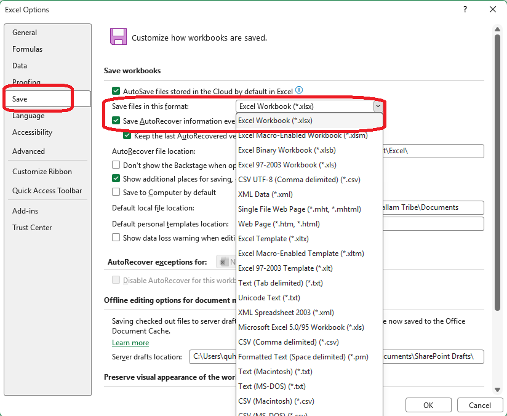
Task: Click the scrollbar down arrow
Action: 497,390
